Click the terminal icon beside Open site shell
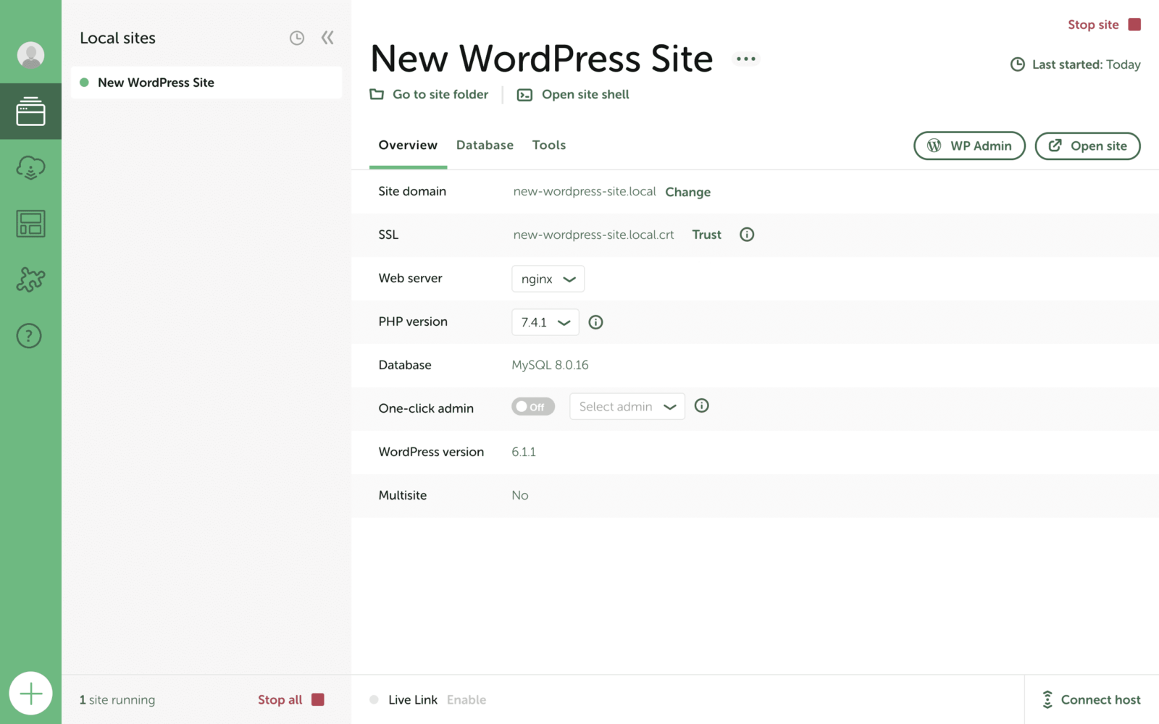 [524, 95]
